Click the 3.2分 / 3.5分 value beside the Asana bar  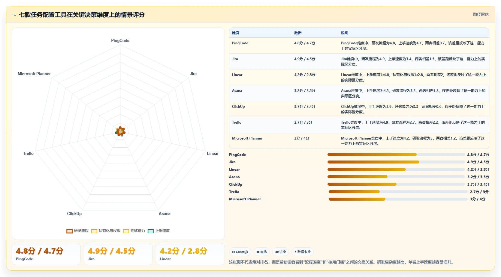coord(478,177)
